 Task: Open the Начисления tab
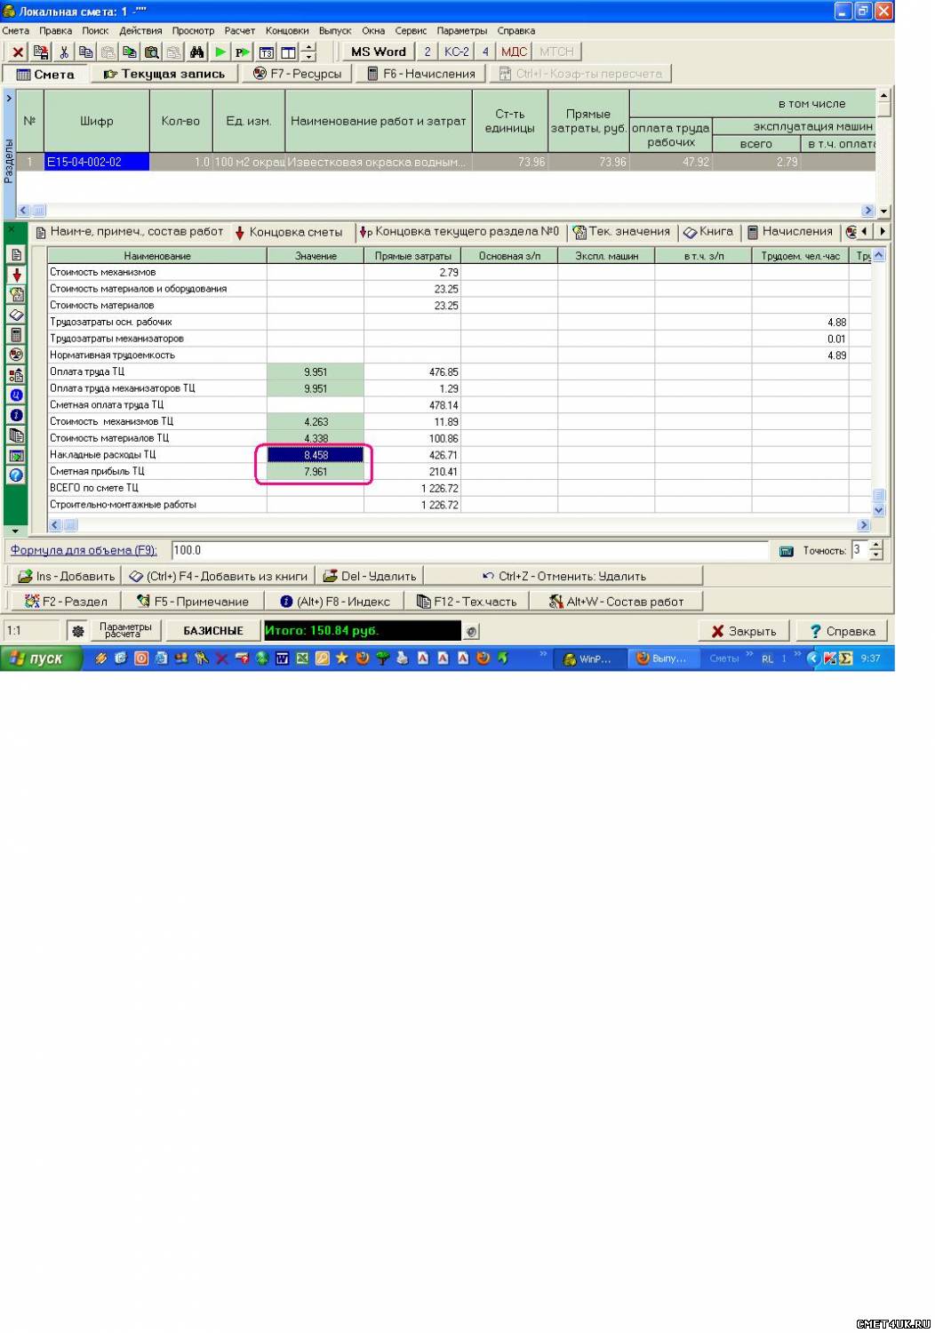789,232
